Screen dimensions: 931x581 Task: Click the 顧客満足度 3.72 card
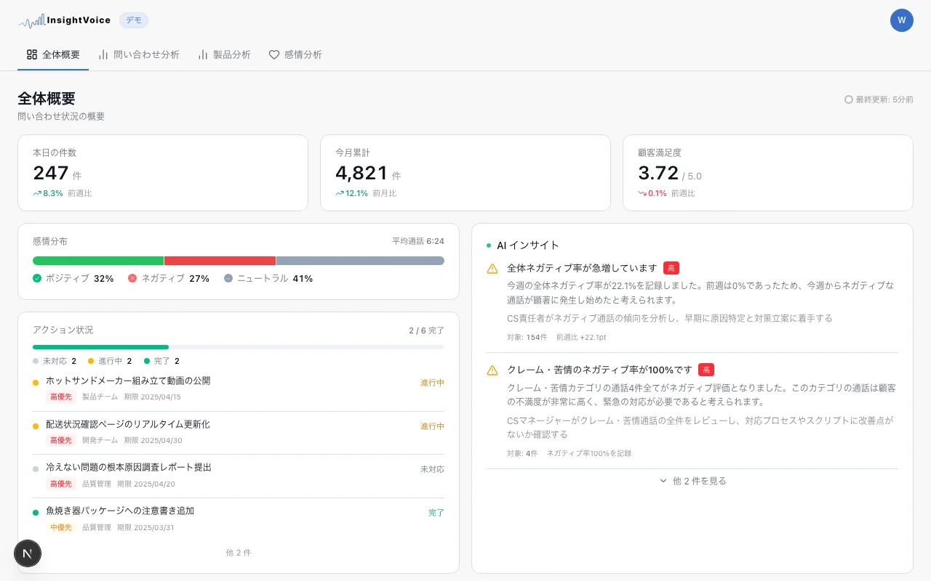(768, 173)
